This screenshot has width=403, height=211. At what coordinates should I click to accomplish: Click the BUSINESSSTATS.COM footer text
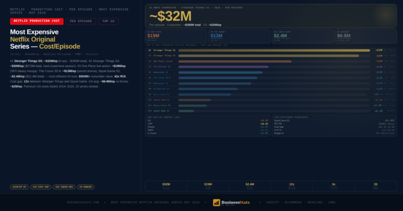pos(83,202)
